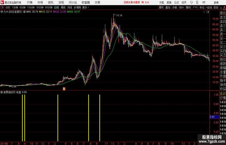The width and height of the screenshot is (226, 145).
Task: Click the Tongdaxin red app logo
Action: 2,2
